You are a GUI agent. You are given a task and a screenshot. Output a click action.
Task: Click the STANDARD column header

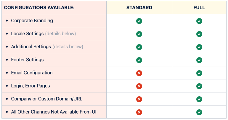coord(139,7)
